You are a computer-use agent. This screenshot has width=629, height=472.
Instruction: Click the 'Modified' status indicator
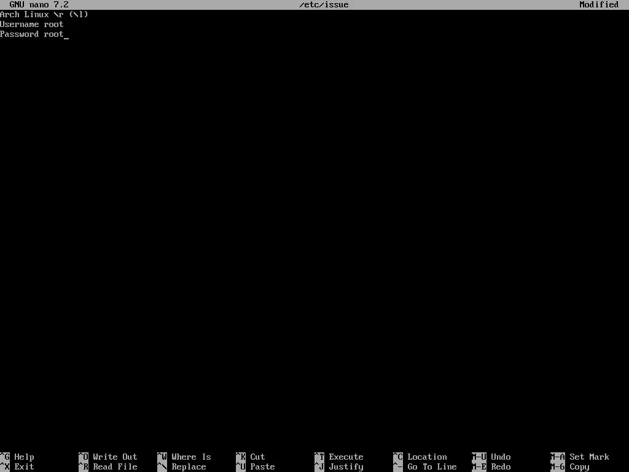[x=599, y=5]
